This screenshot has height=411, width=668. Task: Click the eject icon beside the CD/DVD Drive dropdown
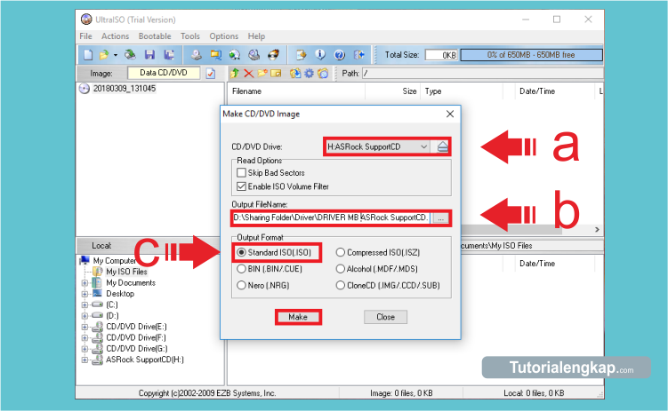[443, 146]
